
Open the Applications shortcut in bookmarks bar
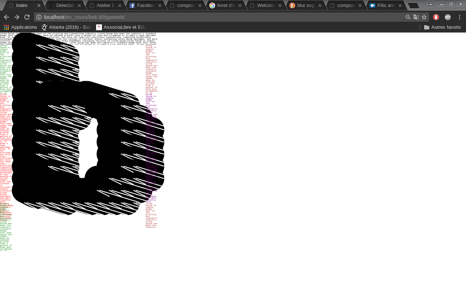(x=20, y=27)
